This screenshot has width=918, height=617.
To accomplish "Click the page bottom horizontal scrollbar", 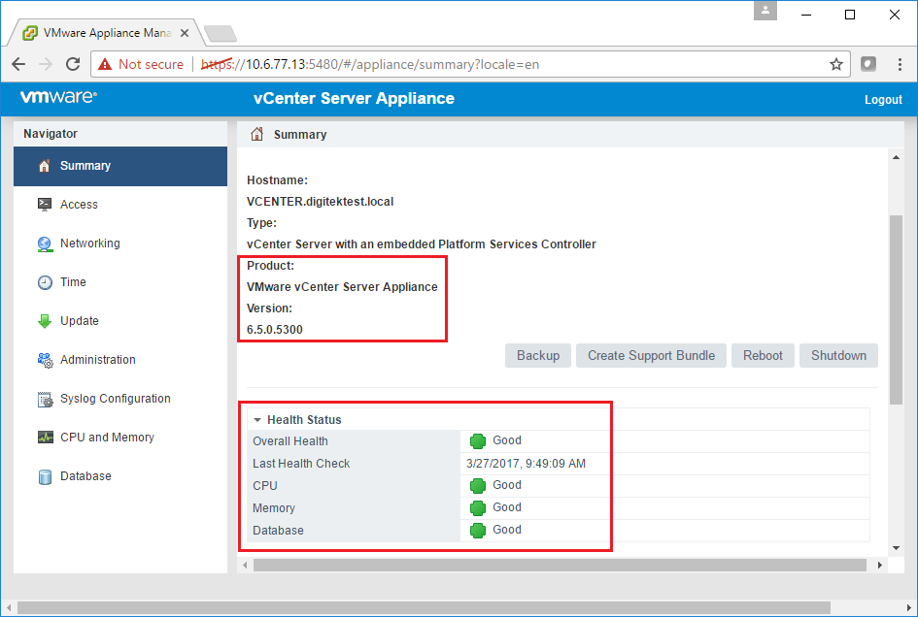I will pyautogui.click(x=424, y=607).
